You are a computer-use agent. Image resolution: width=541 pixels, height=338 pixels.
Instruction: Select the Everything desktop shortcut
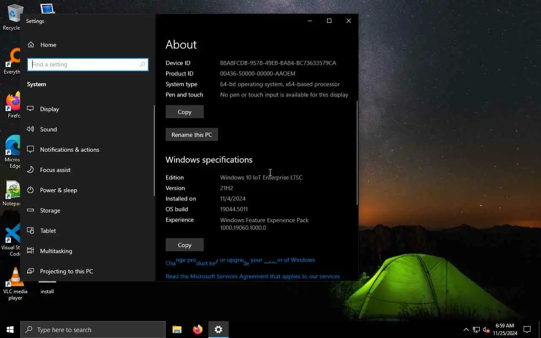(13, 61)
